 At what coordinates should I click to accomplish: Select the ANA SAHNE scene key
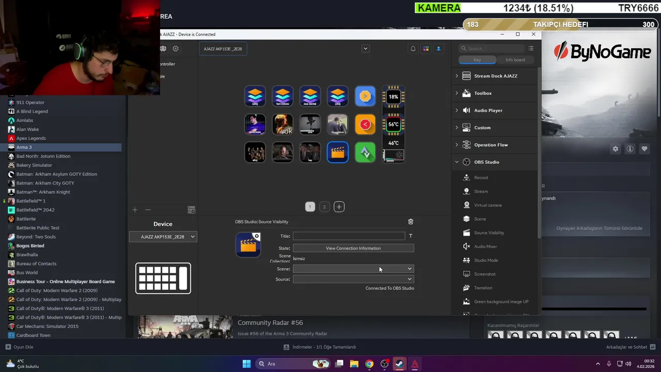(310, 96)
